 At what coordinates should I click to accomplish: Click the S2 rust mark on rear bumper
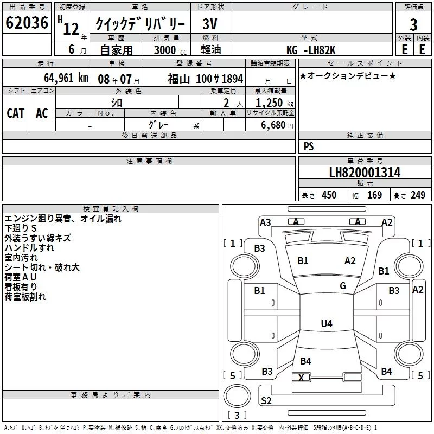click(266, 401)
